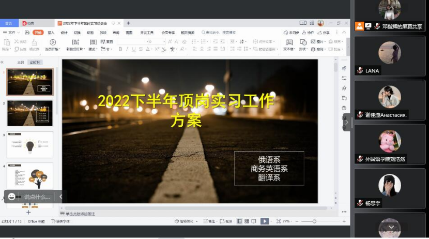429x239 pixels.
Task: Click the Bold formatting icon
Action: tap(120, 49)
